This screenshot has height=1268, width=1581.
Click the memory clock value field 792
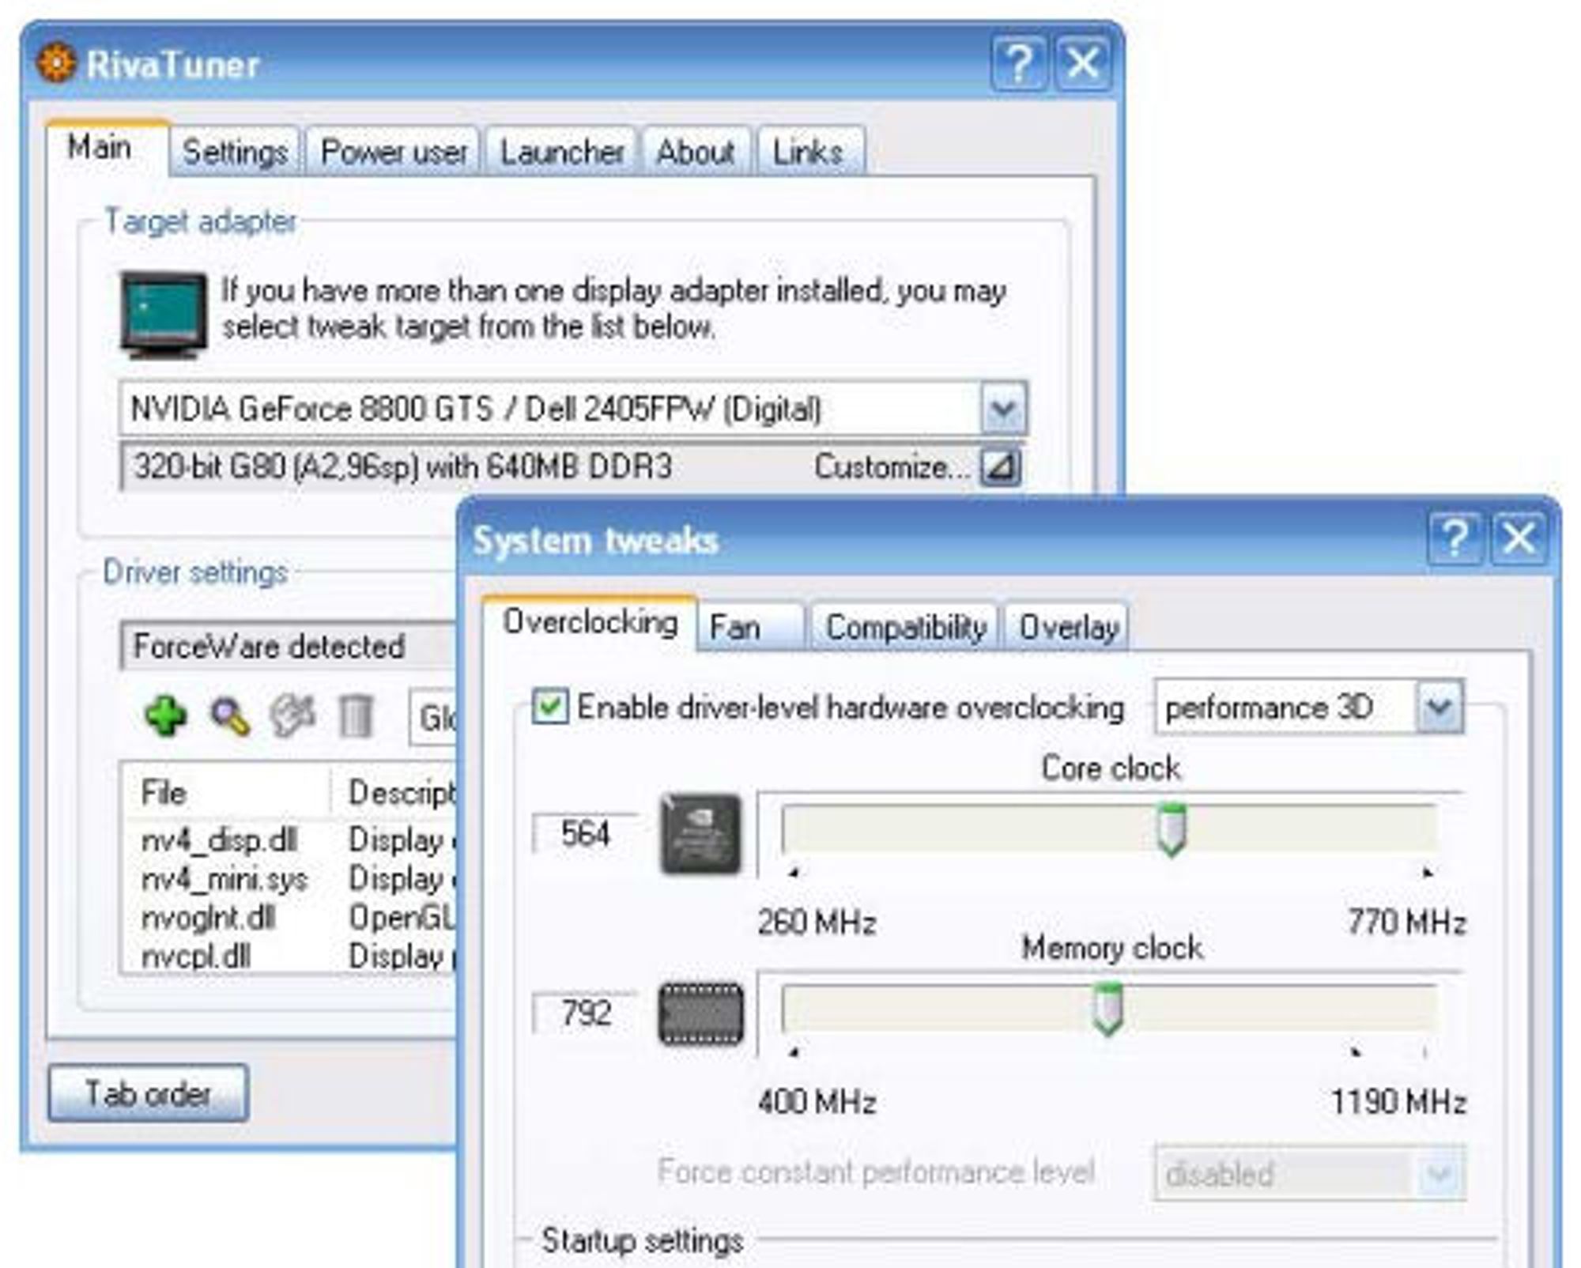point(586,1013)
